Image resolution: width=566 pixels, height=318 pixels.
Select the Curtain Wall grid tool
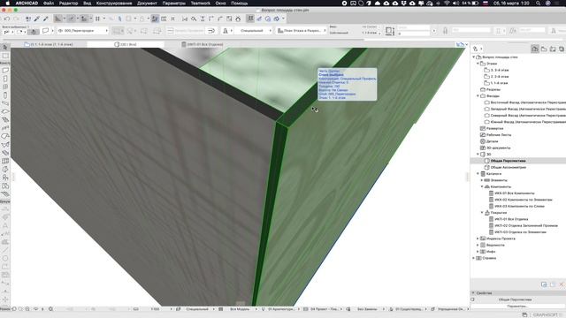tap(5, 161)
